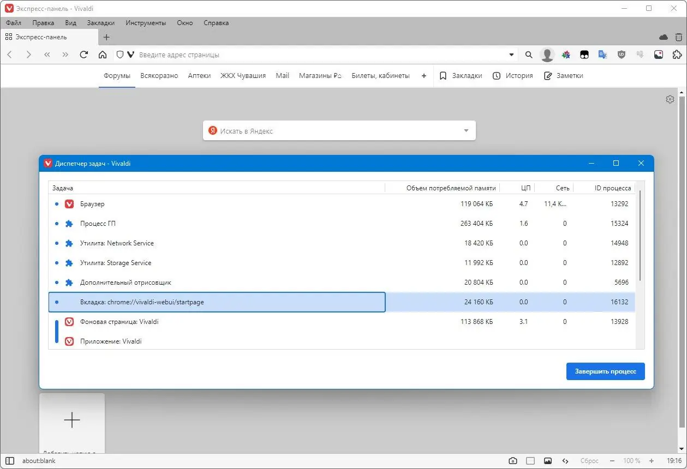
Task: Zoom out with the minus button
Action: [613, 461]
